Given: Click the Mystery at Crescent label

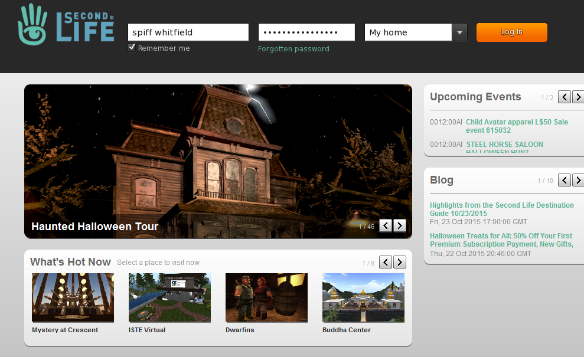Looking at the screenshot, I should click(65, 330).
